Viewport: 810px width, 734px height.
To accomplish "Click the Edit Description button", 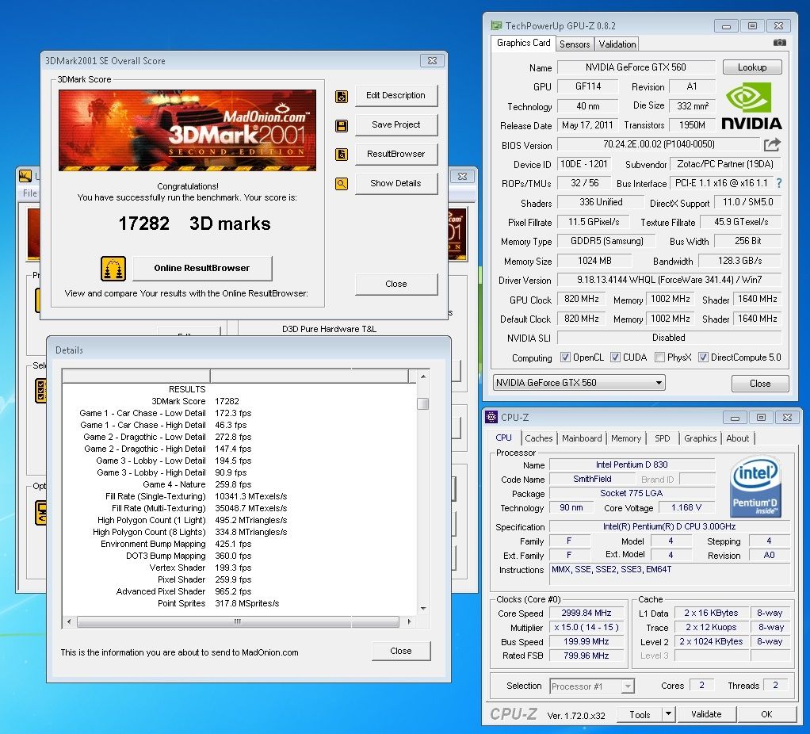I will (395, 96).
